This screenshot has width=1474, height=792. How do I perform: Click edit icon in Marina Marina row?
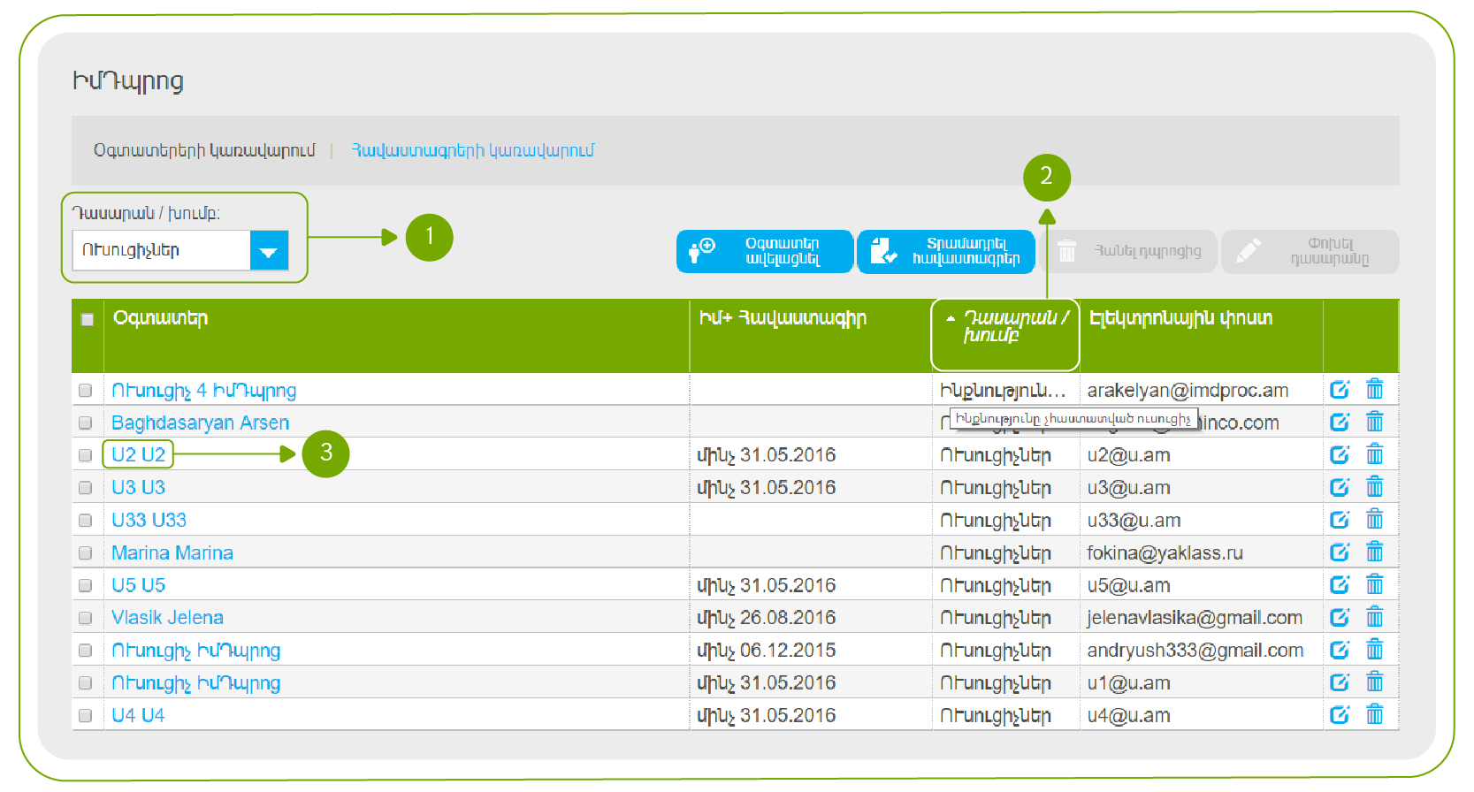click(x=1340, y=552)
